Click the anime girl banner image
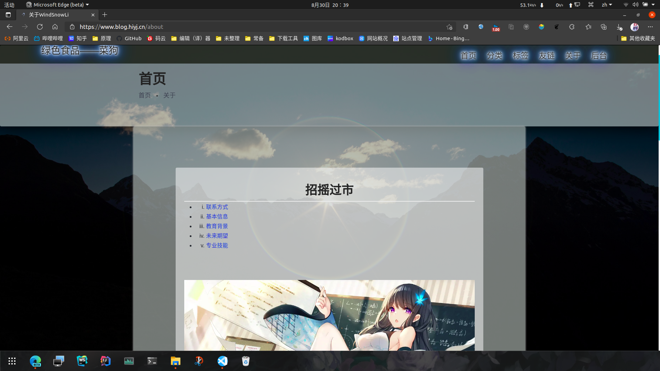The image size is (660, 371). pyautogui.click(x=329, y=315)
